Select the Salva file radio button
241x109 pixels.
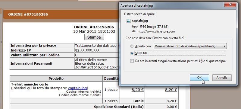point(132,53)
